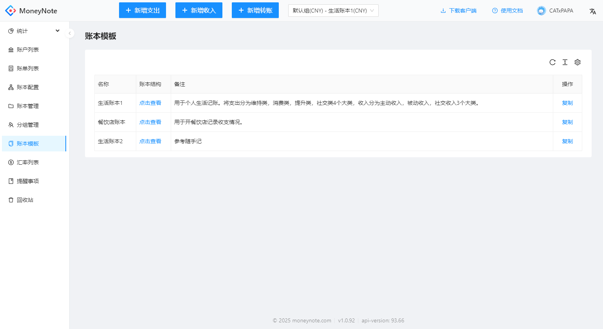The width and height of the screenshot is (603, 329).
Task: Open table column settings gear
Action: [578, 62]
